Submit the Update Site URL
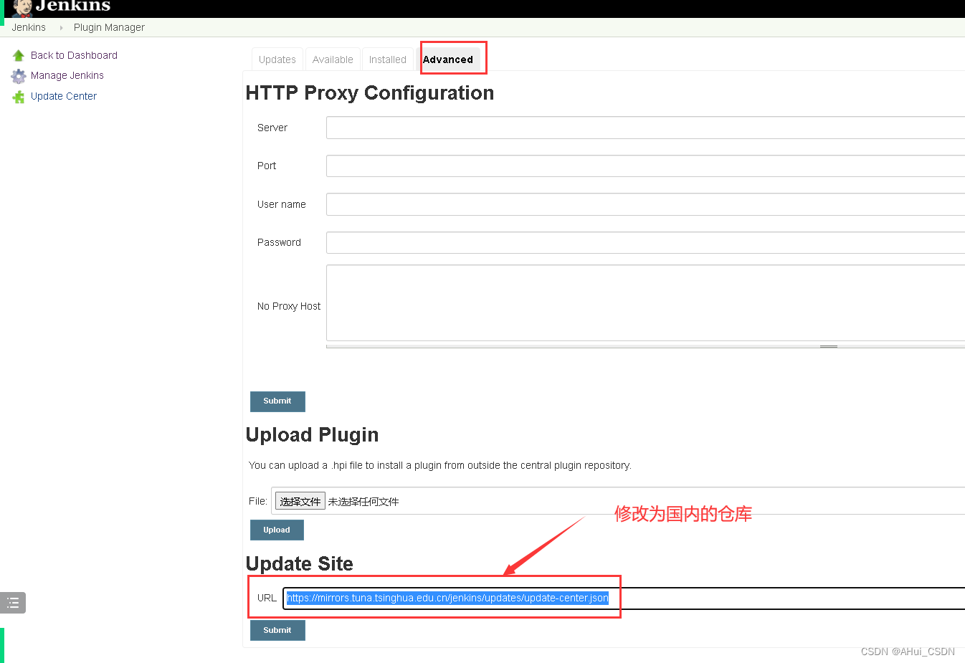Viewport: 965px width, 663px height. (277, 631)
